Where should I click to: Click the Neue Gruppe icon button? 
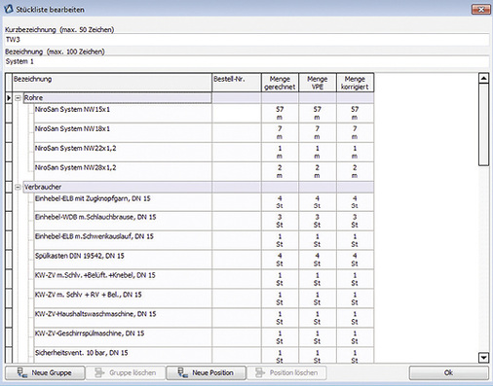[x=45, y=373]
